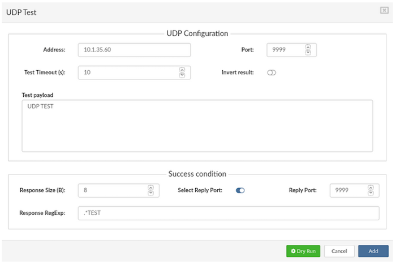Screen dimensions: 396x264
Task: Lower the Reply Port number by one
Action: [x=371, y=193]
